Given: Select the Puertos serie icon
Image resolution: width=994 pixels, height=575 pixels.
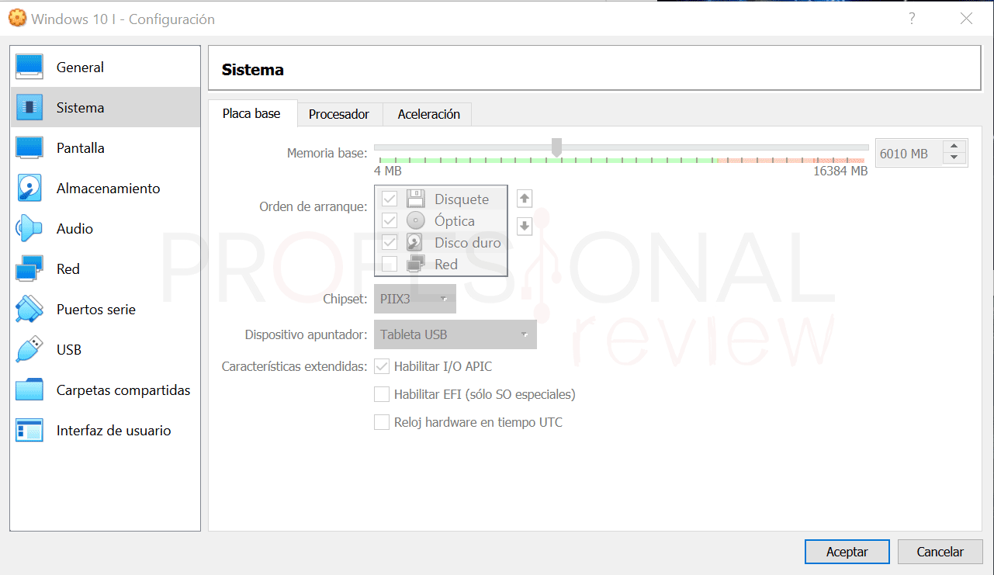Looking at the screenshot, I should [29, 310].
